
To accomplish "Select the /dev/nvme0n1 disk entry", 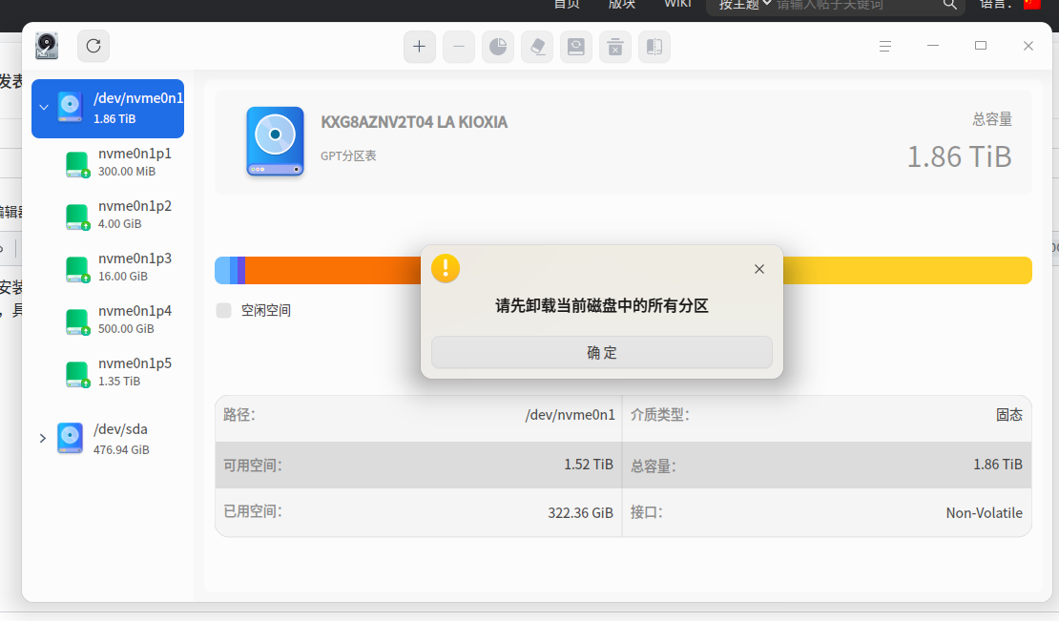I will click(x=108, y=108).
